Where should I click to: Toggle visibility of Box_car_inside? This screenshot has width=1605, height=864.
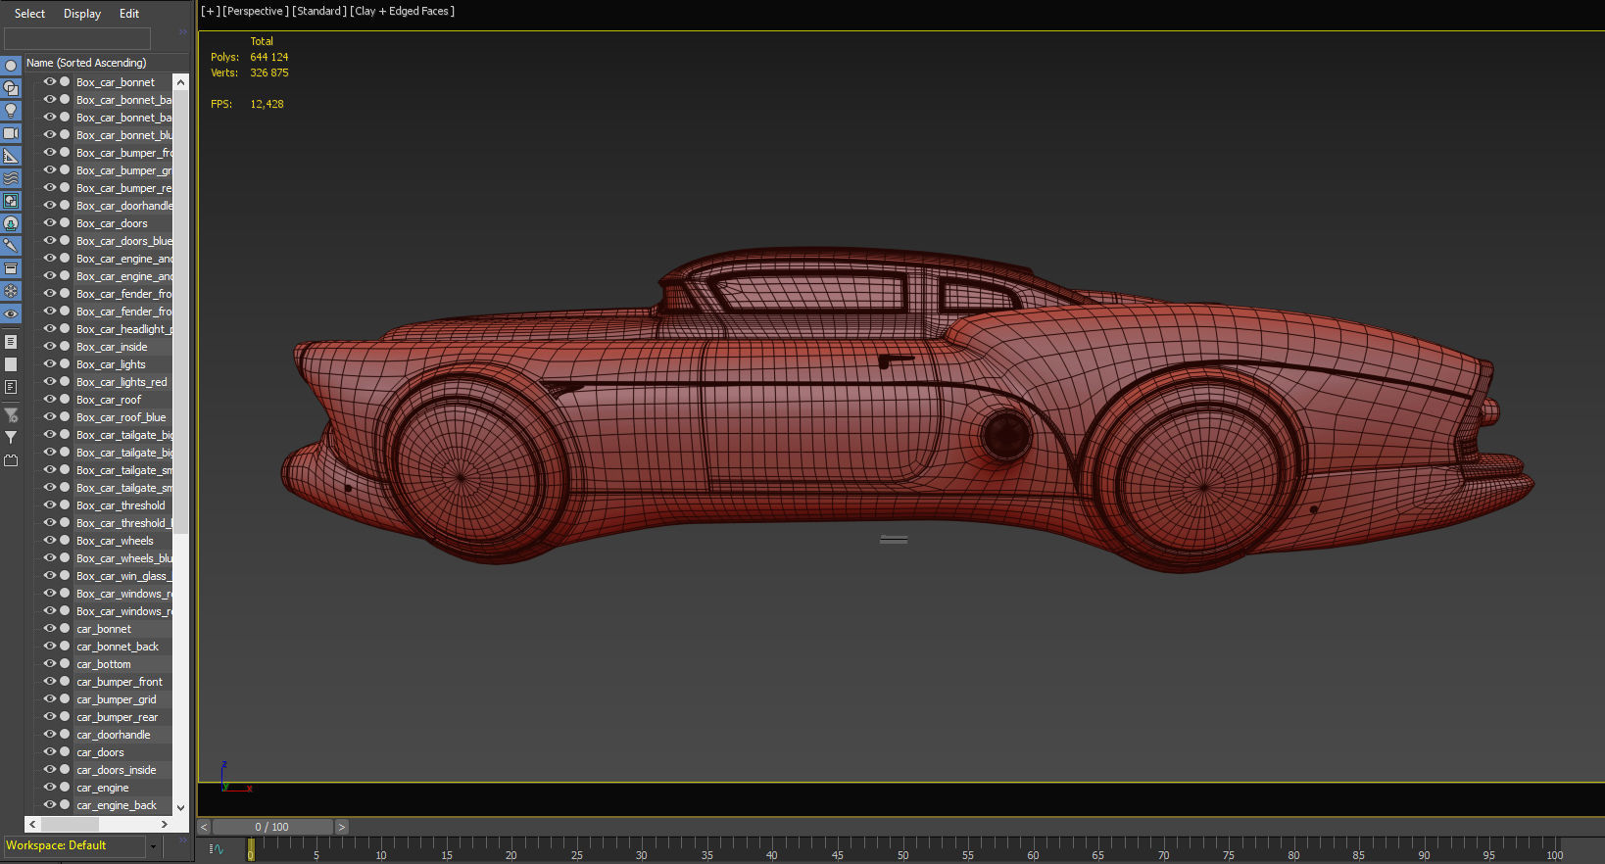coord(50,347)
